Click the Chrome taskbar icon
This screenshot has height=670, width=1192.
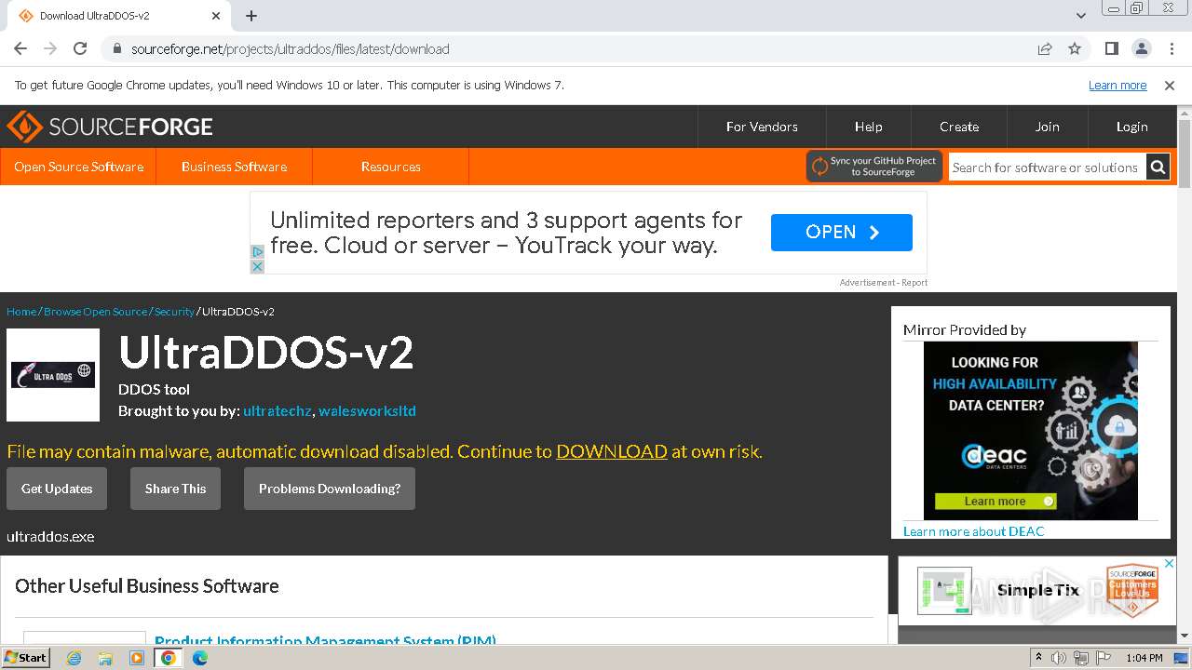[x=169, y=658]
